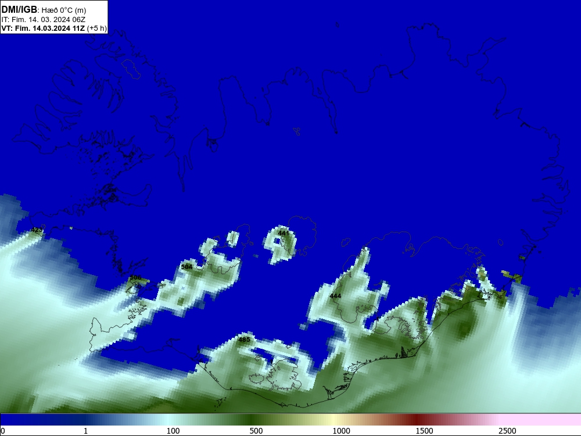Click the color scale label 2500

(507, 431)
